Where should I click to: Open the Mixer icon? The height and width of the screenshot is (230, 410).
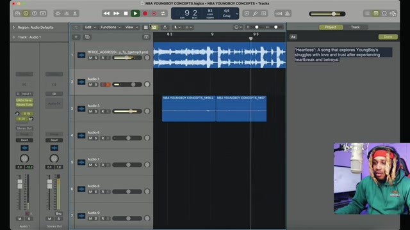(67, 13)
